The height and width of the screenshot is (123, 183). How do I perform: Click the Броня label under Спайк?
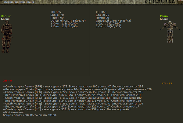164,19
